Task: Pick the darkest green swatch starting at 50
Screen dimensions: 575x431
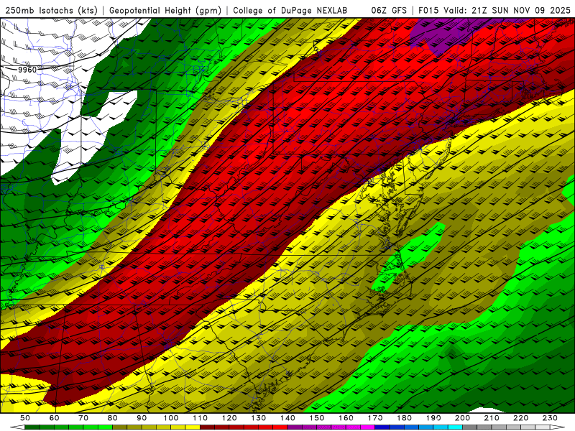Action: click(32, 427)
